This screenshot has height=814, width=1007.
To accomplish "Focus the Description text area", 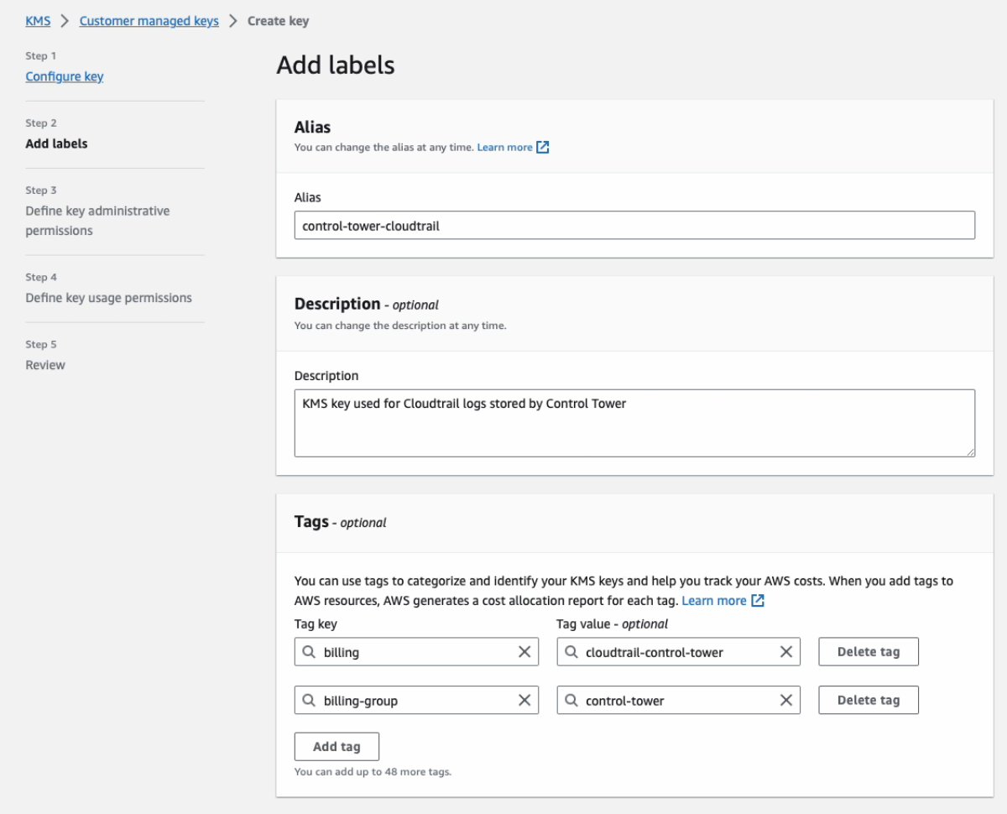I will click(x=634, y=423).
